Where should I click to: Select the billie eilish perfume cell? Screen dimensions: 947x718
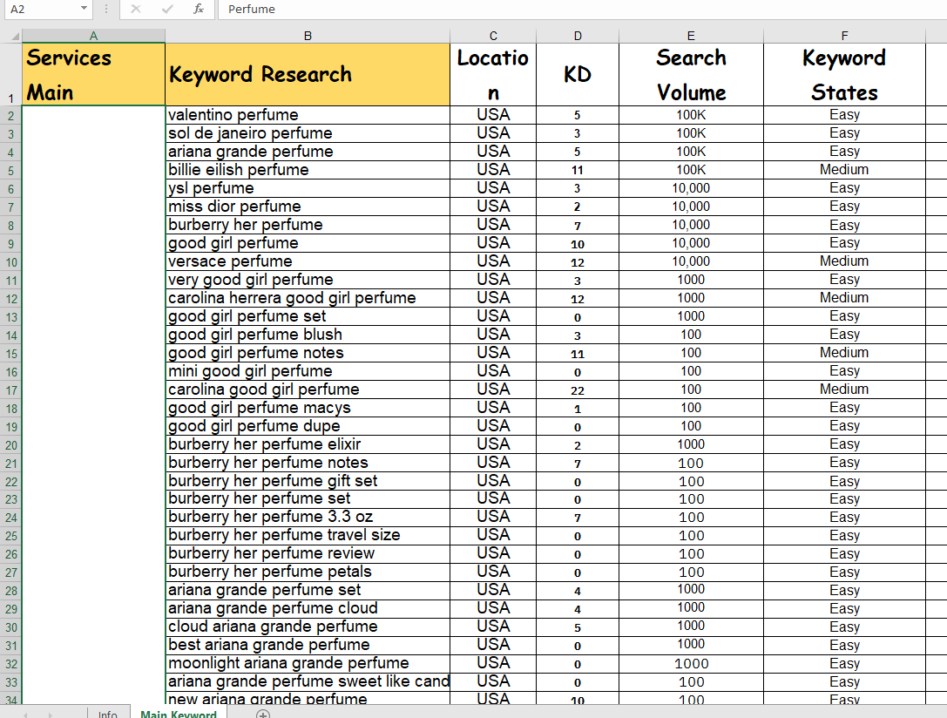308,170
